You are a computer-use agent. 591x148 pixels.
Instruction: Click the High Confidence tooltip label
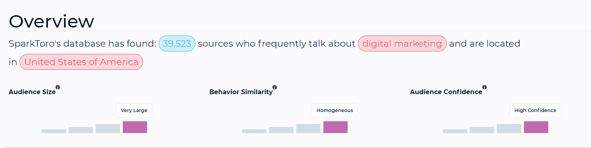tap(535, 111)
